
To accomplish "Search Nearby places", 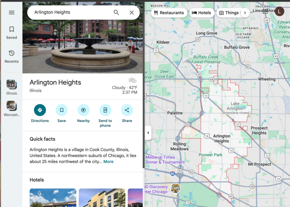I will 83,110.
